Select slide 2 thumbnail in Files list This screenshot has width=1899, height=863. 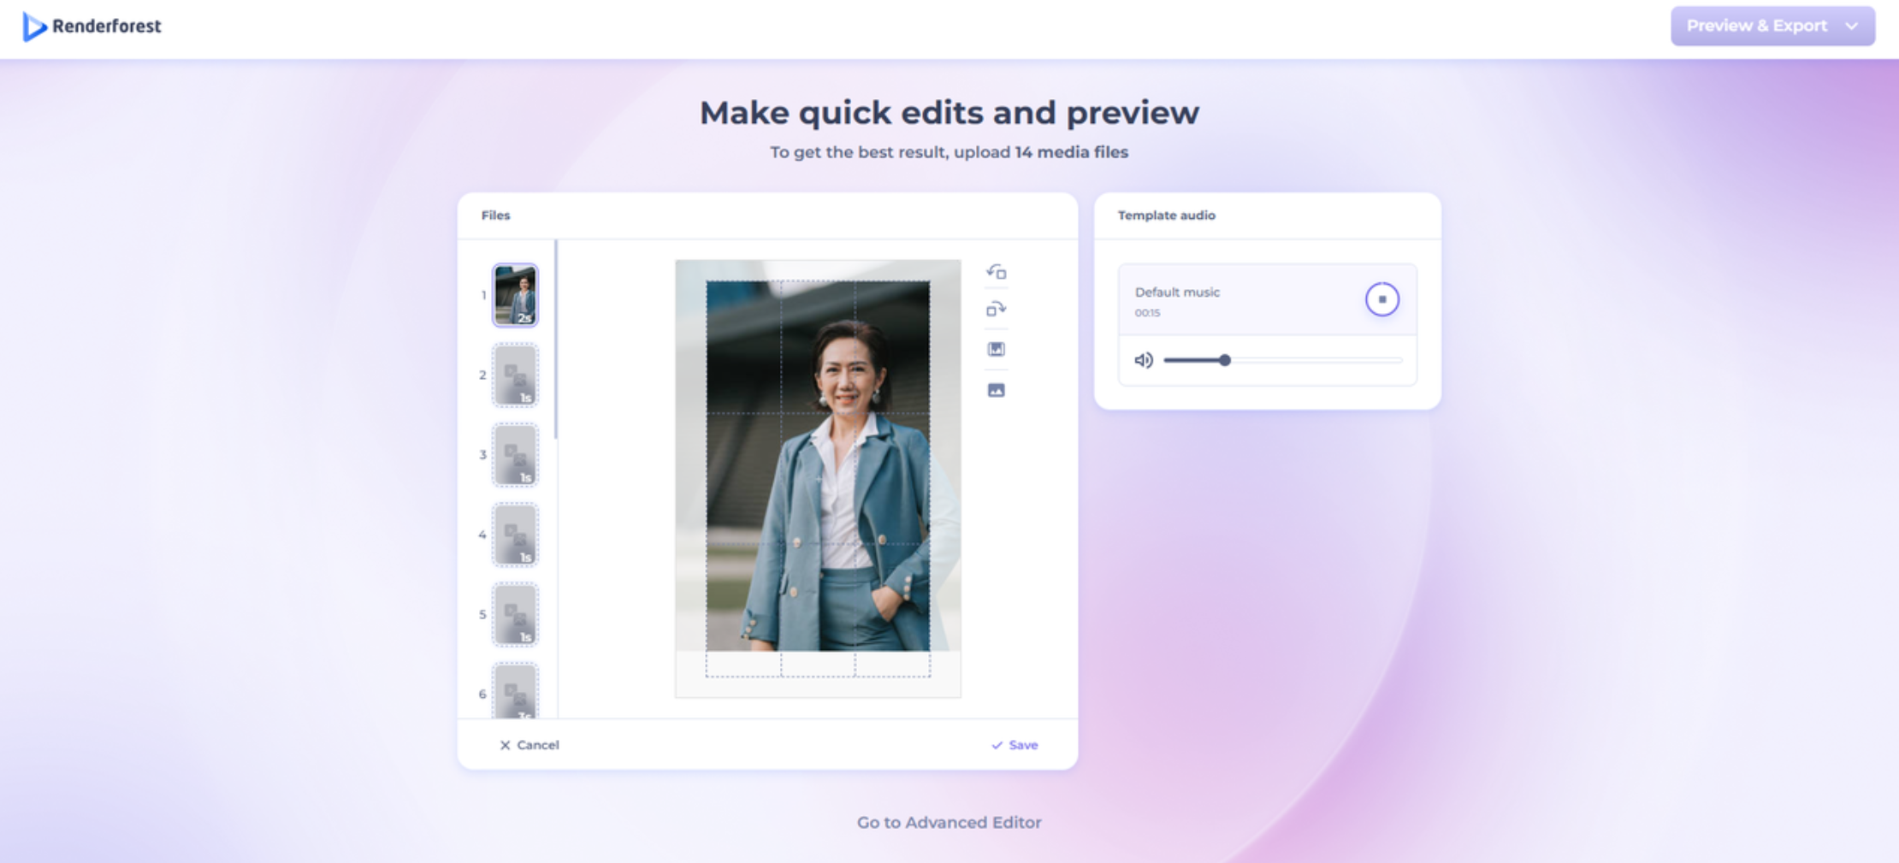click(515, 375)
